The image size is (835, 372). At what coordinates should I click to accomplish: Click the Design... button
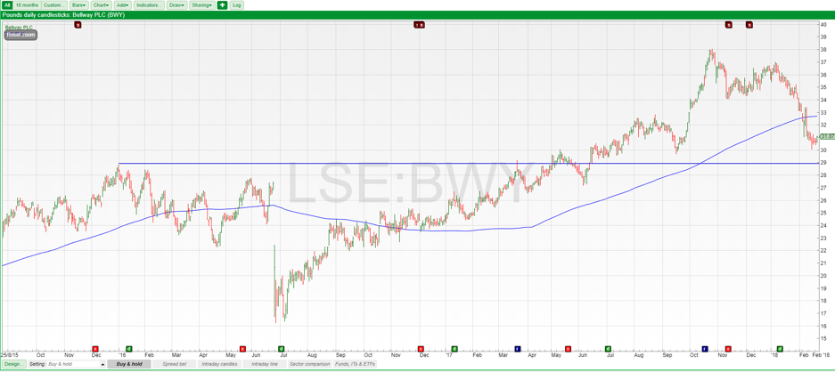coord(12,364)
